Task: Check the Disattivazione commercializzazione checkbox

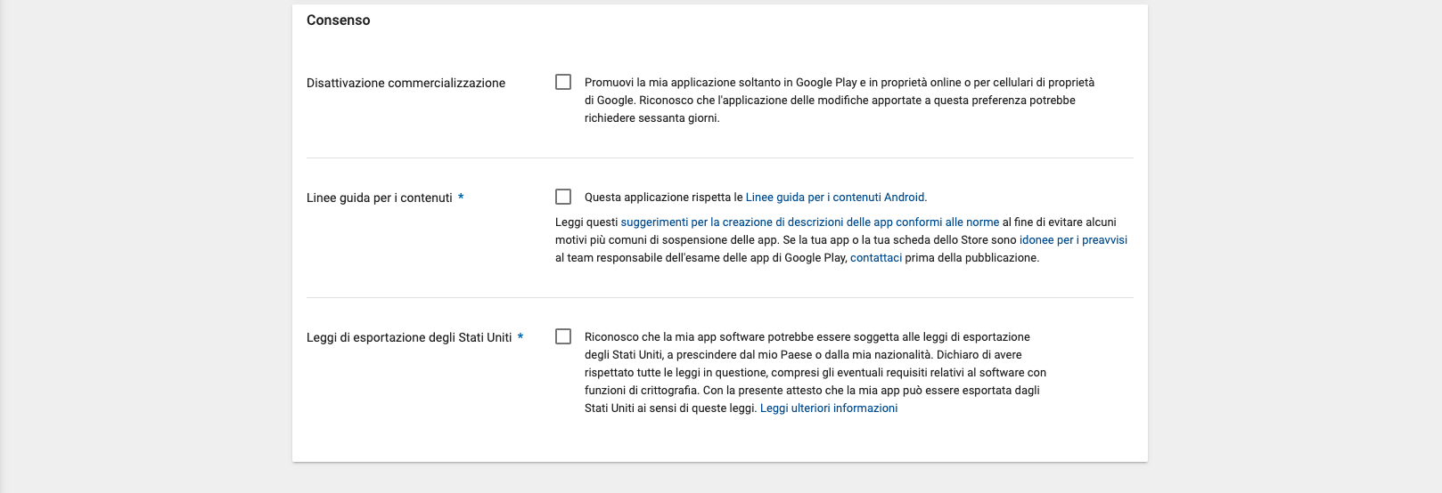Action: tap(563, 82)
